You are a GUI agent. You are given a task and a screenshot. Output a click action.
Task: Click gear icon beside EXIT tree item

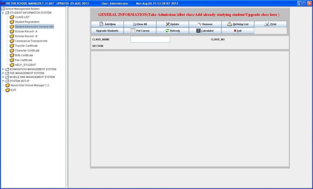point(8,90)
